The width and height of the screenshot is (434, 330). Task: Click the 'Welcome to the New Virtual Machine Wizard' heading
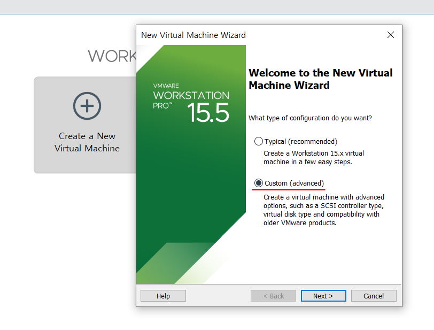321,79
